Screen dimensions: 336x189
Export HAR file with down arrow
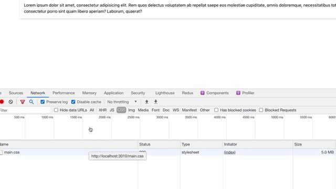pyautogui.click(x=156, y=102)
